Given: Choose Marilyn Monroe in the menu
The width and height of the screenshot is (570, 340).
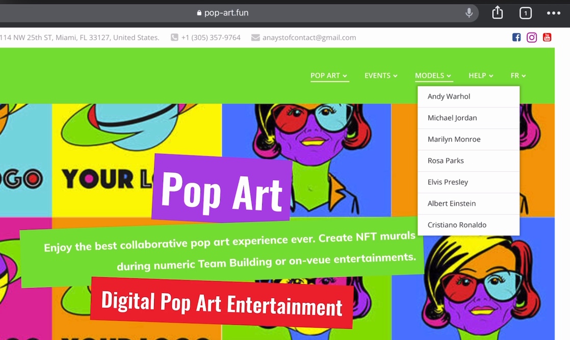Looking at the screenshot, I should [x=454, y=139].
